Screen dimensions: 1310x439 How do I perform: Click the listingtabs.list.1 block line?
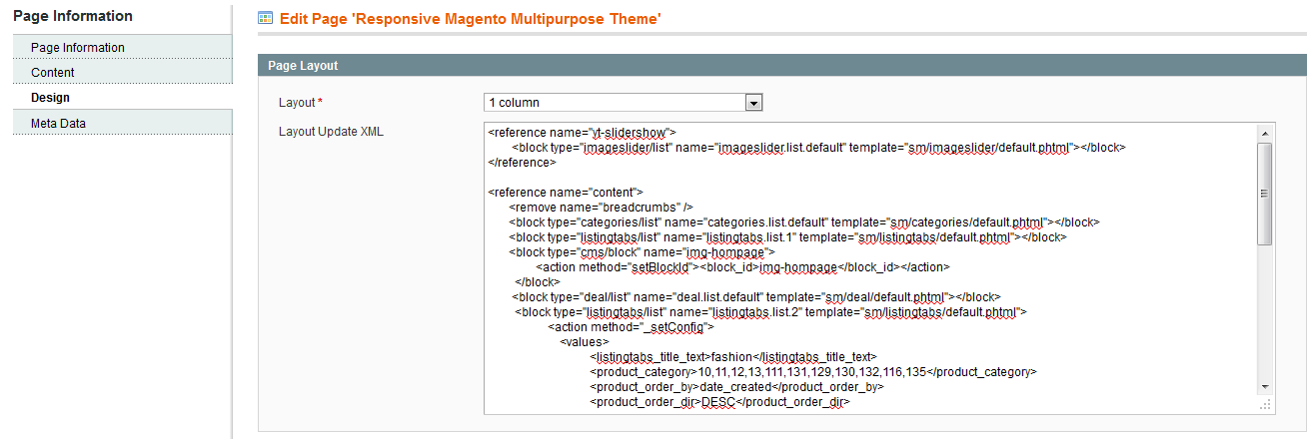pos(787,236)
